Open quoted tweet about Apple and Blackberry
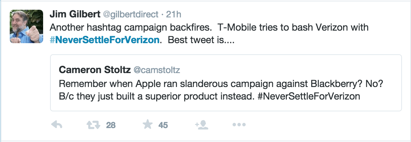 click(x=226, y=83)
